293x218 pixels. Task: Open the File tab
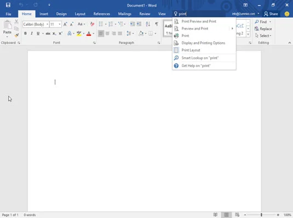point(8,14)
